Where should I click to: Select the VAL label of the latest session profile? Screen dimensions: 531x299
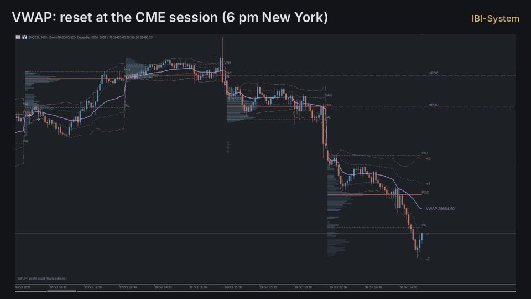[424, 225]
